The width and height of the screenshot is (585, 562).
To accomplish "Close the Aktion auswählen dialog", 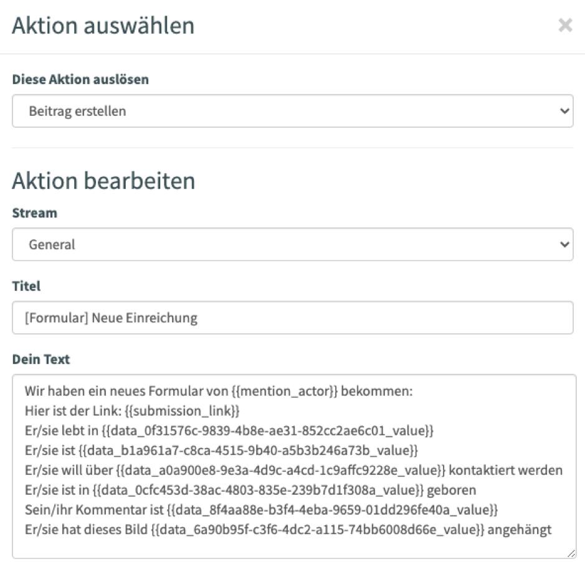I will click(565, 26).
